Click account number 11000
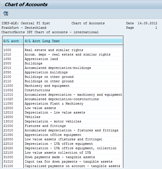 [x=8, y=86]
